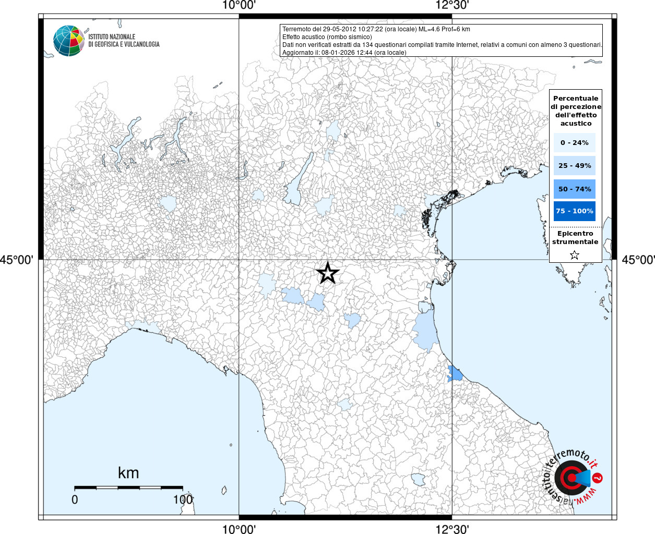Click the km scale bar
The image size is (655, 534).
[128, 488]
